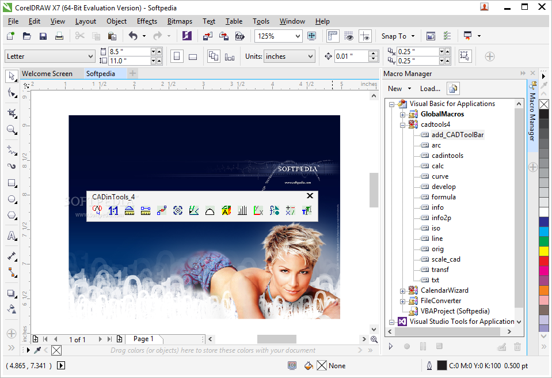Select the add_CADToolBar macro
Screen dimensions: 552x378
tap(457, 135)
